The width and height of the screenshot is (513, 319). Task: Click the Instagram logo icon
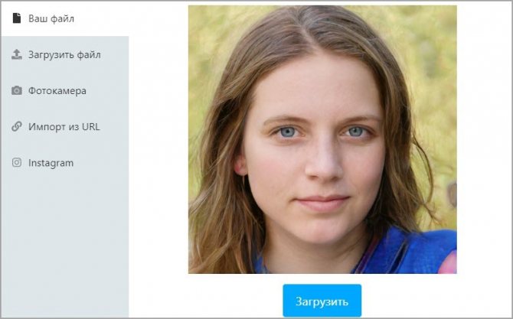(x=17, y=162)
